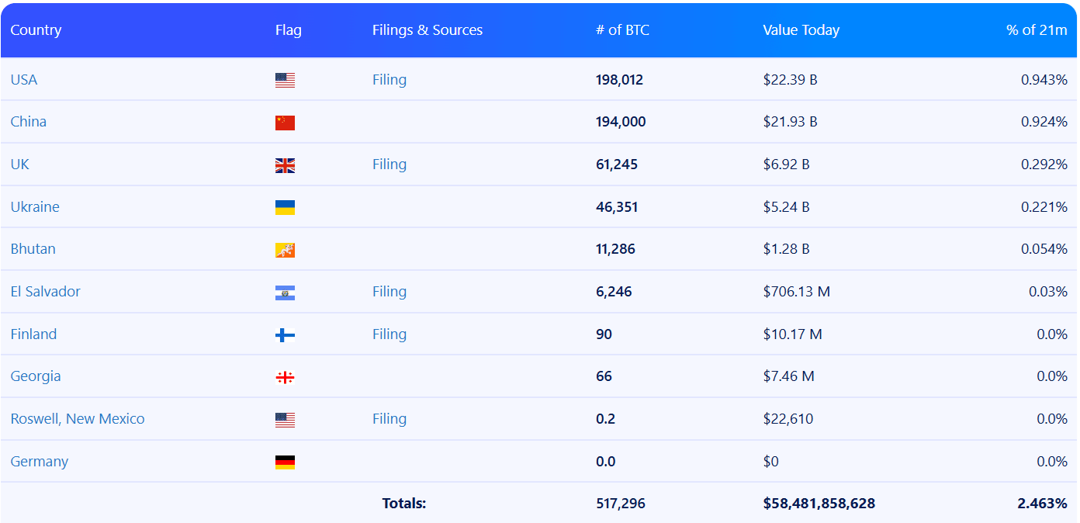Click the 'Value Today' column header
Viewport: 1080px width, 523px height.
coord(801,30)
